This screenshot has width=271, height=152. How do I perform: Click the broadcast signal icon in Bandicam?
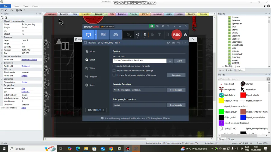coord(179,43)
